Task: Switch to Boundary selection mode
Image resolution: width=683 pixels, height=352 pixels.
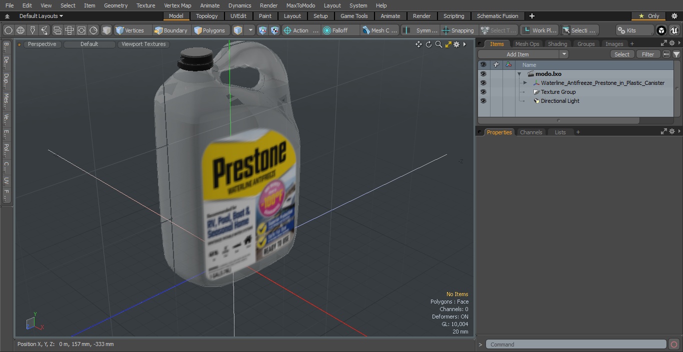Action: 171,30
